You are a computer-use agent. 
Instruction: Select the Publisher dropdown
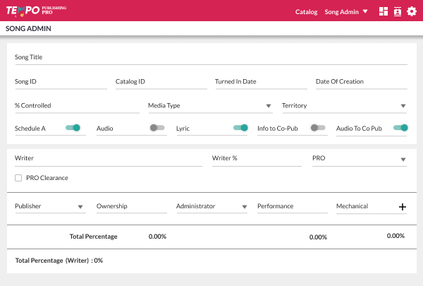click(49, 207)
